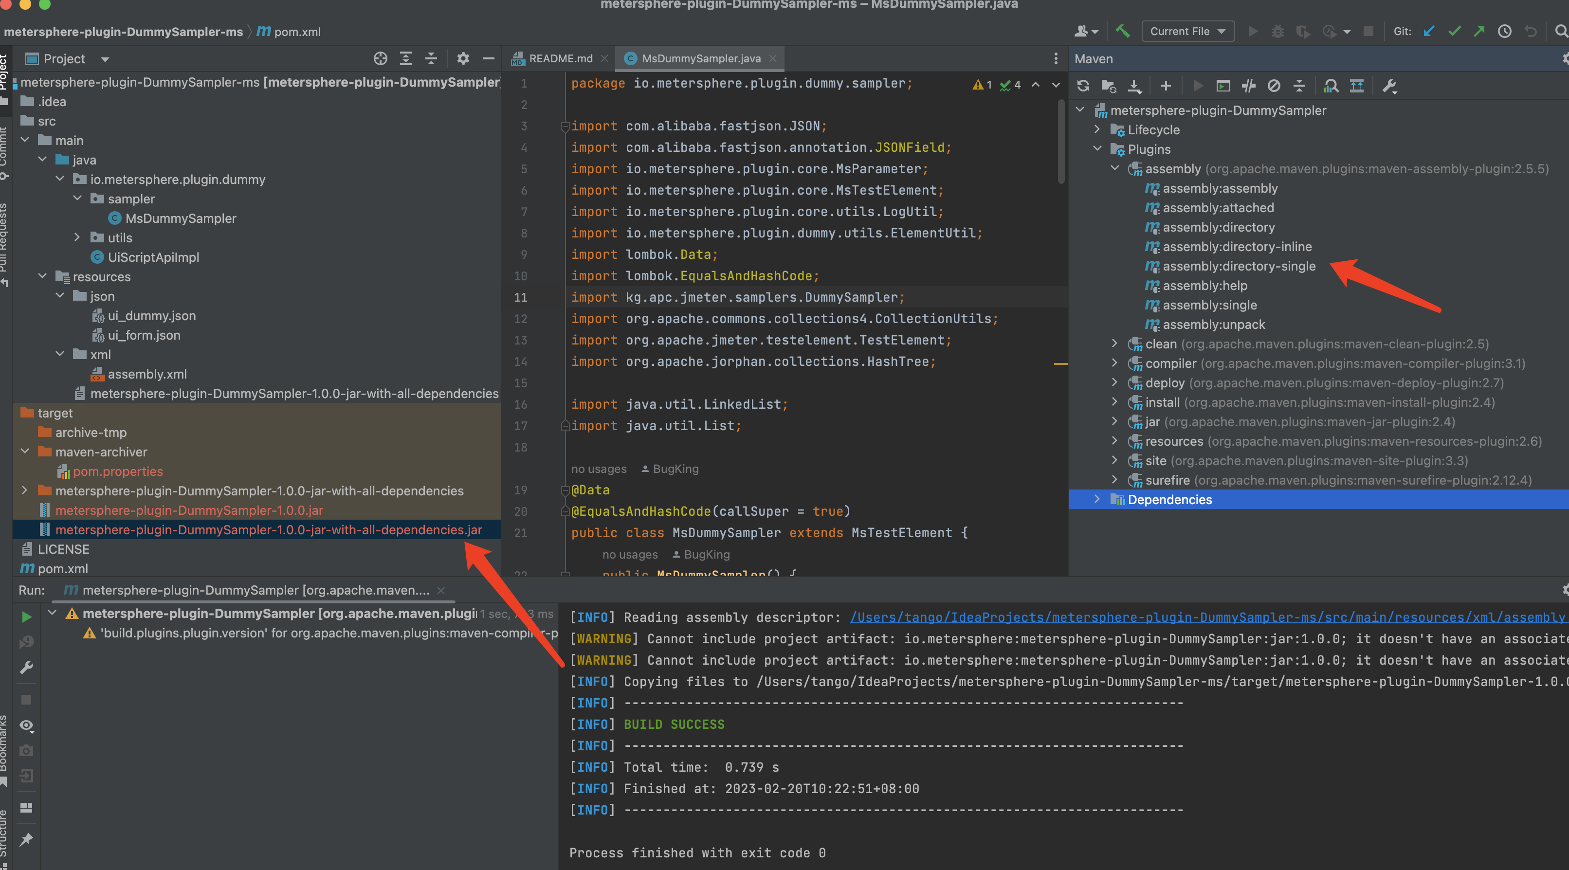1569x870 pixels.
Task: Toggle Maven Offline Mode
Action: click(1274, 86)
